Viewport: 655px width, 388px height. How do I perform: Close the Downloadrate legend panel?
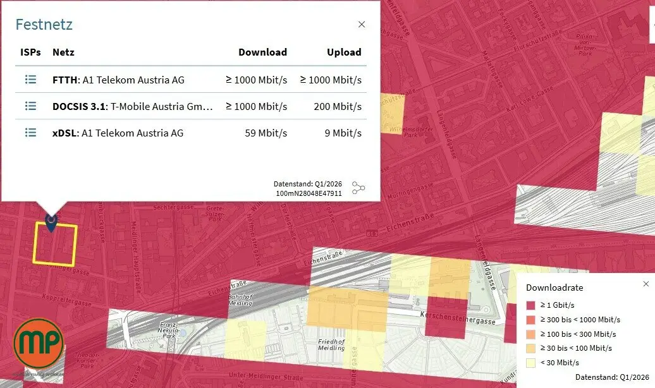click(x=646, y=284)
